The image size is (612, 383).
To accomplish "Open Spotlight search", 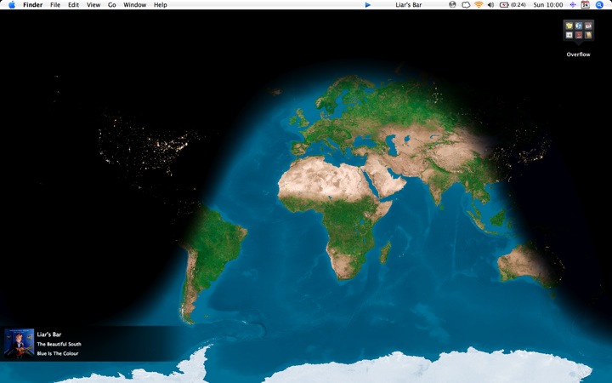I will (599, 5).
